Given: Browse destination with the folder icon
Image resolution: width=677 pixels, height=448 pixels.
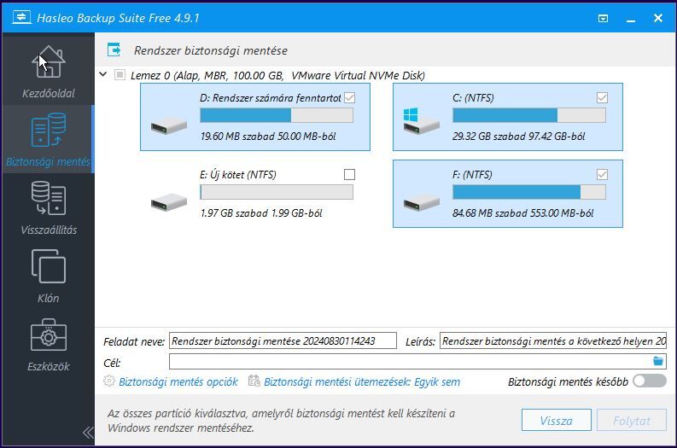Looking at the screenshot, I should (658, 361).
